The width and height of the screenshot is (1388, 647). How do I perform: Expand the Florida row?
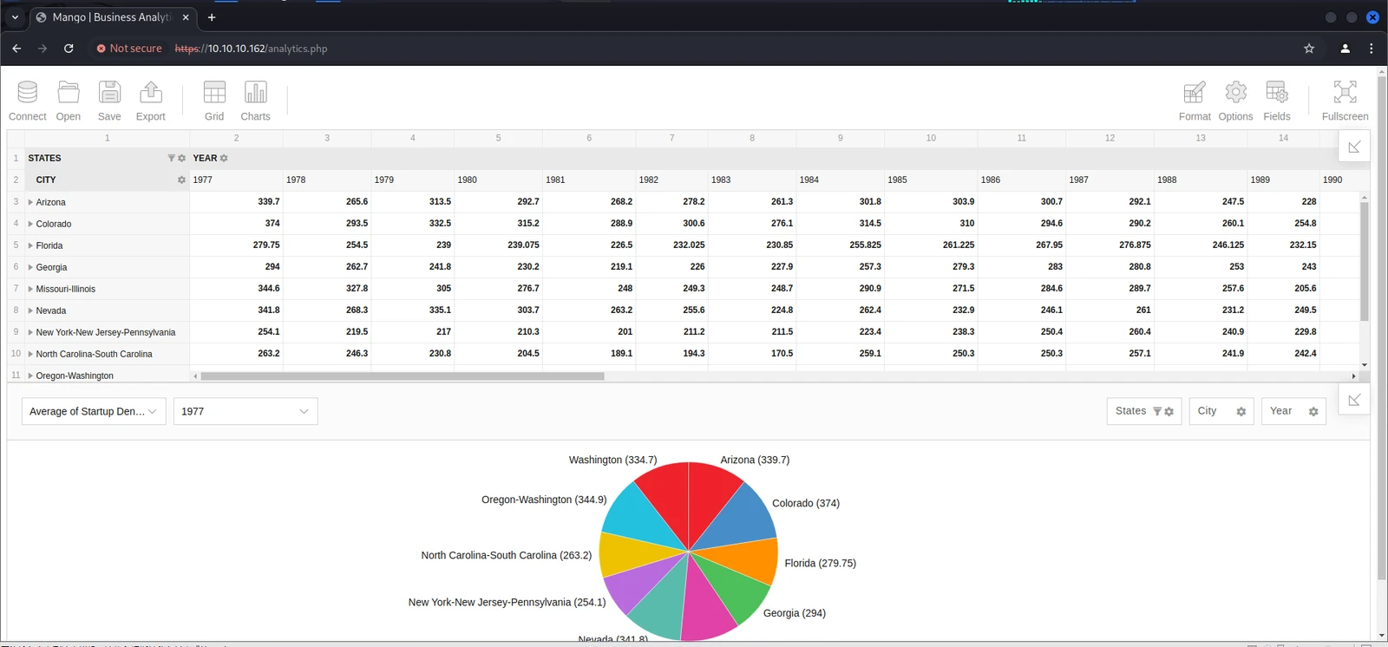tap(30, 245)
